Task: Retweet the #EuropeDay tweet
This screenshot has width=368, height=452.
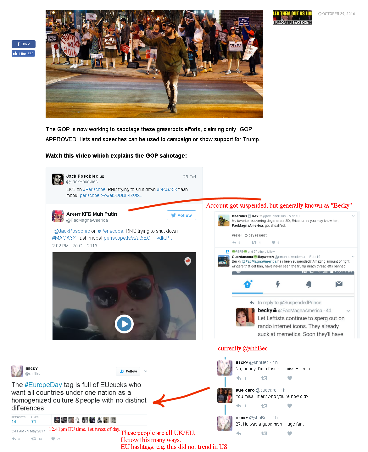Action: pyautogui.click(x=33, y=439)
